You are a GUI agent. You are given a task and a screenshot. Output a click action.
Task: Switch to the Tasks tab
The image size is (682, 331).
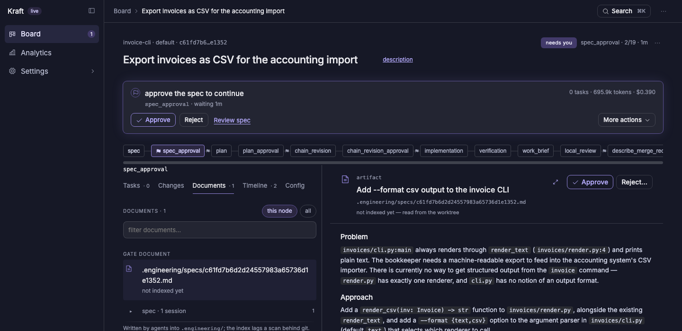point(136,185)
